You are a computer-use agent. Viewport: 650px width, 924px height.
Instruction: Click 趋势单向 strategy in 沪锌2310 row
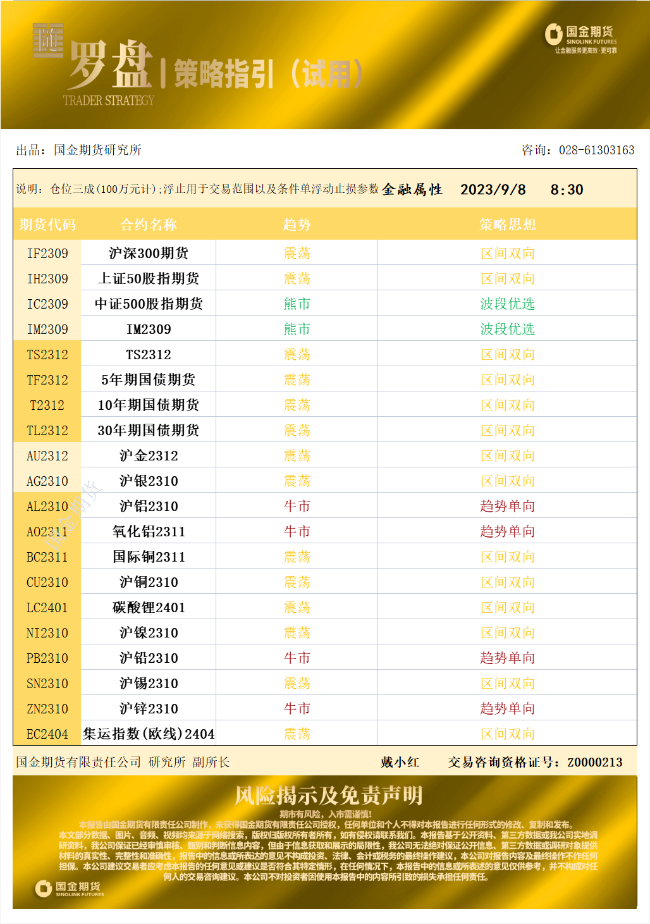click(x=507, y=708)
